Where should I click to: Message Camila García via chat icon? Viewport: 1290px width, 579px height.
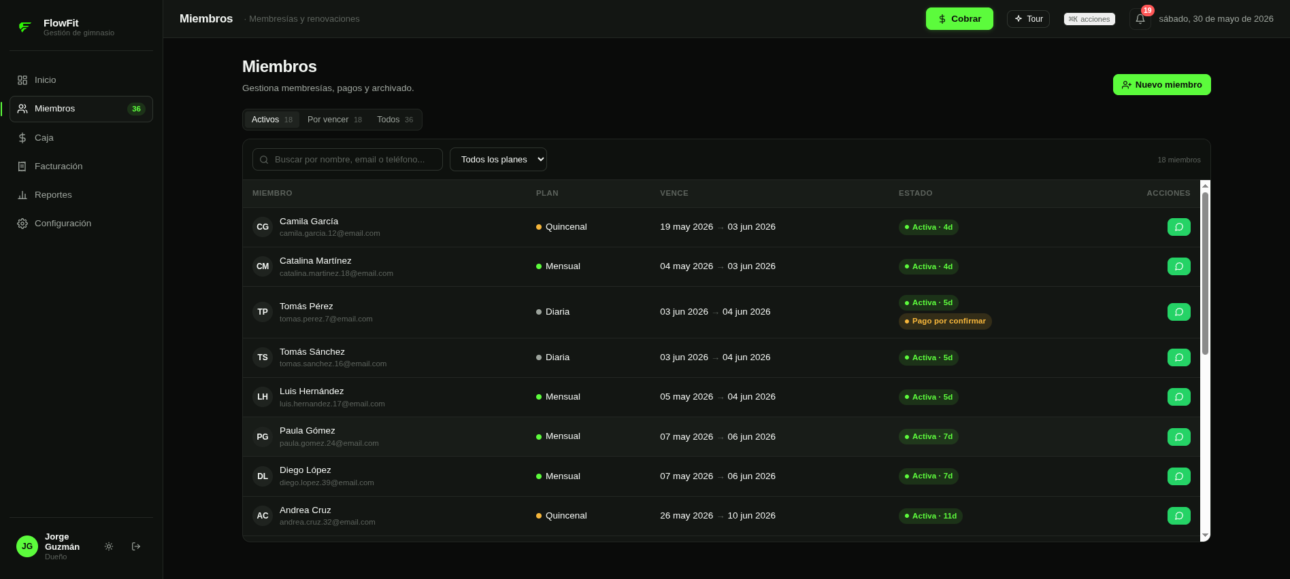pos(1179,227)
